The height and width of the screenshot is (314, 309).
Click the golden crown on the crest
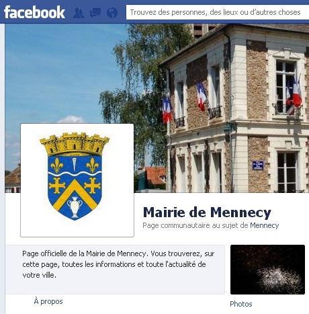click(x=75, y=144)
